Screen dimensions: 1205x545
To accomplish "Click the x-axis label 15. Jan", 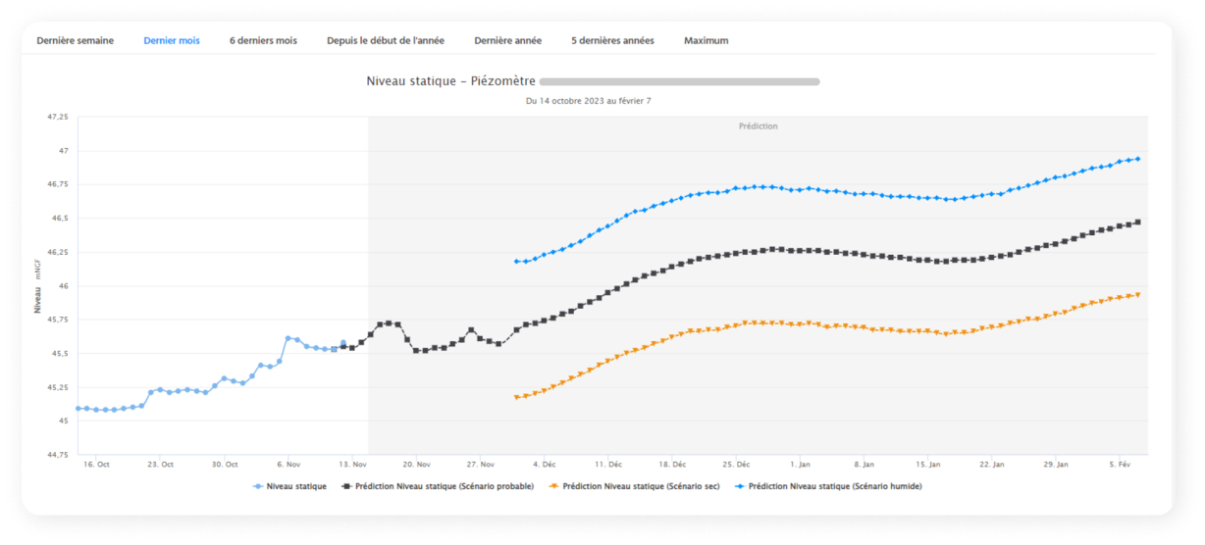I will 928,465.
